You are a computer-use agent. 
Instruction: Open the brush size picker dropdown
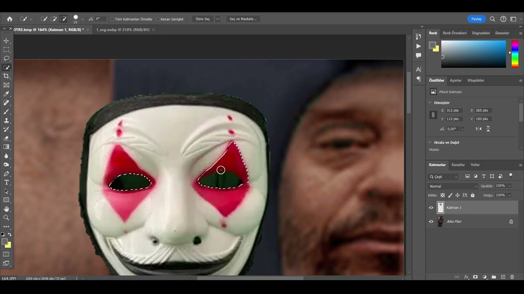[x=83, y=19]
